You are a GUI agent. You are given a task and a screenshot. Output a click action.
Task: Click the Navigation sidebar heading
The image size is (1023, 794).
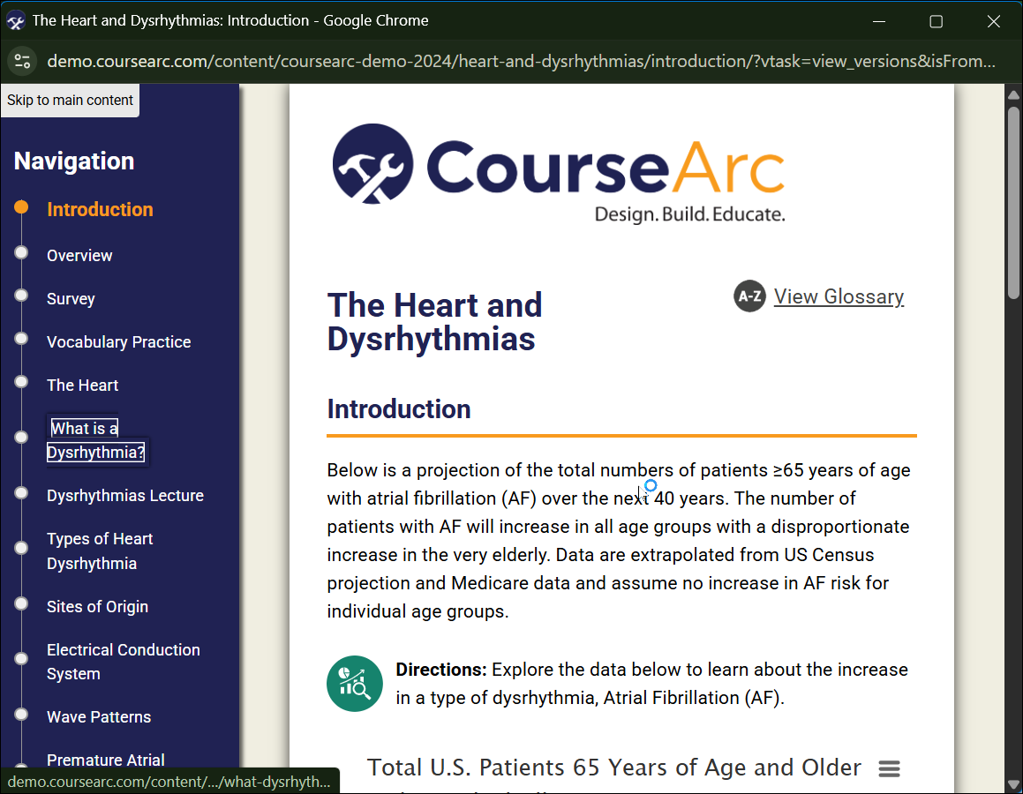74,161
